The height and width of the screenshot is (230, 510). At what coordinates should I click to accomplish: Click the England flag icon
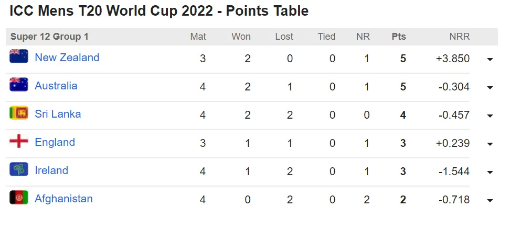click(19, 141)
